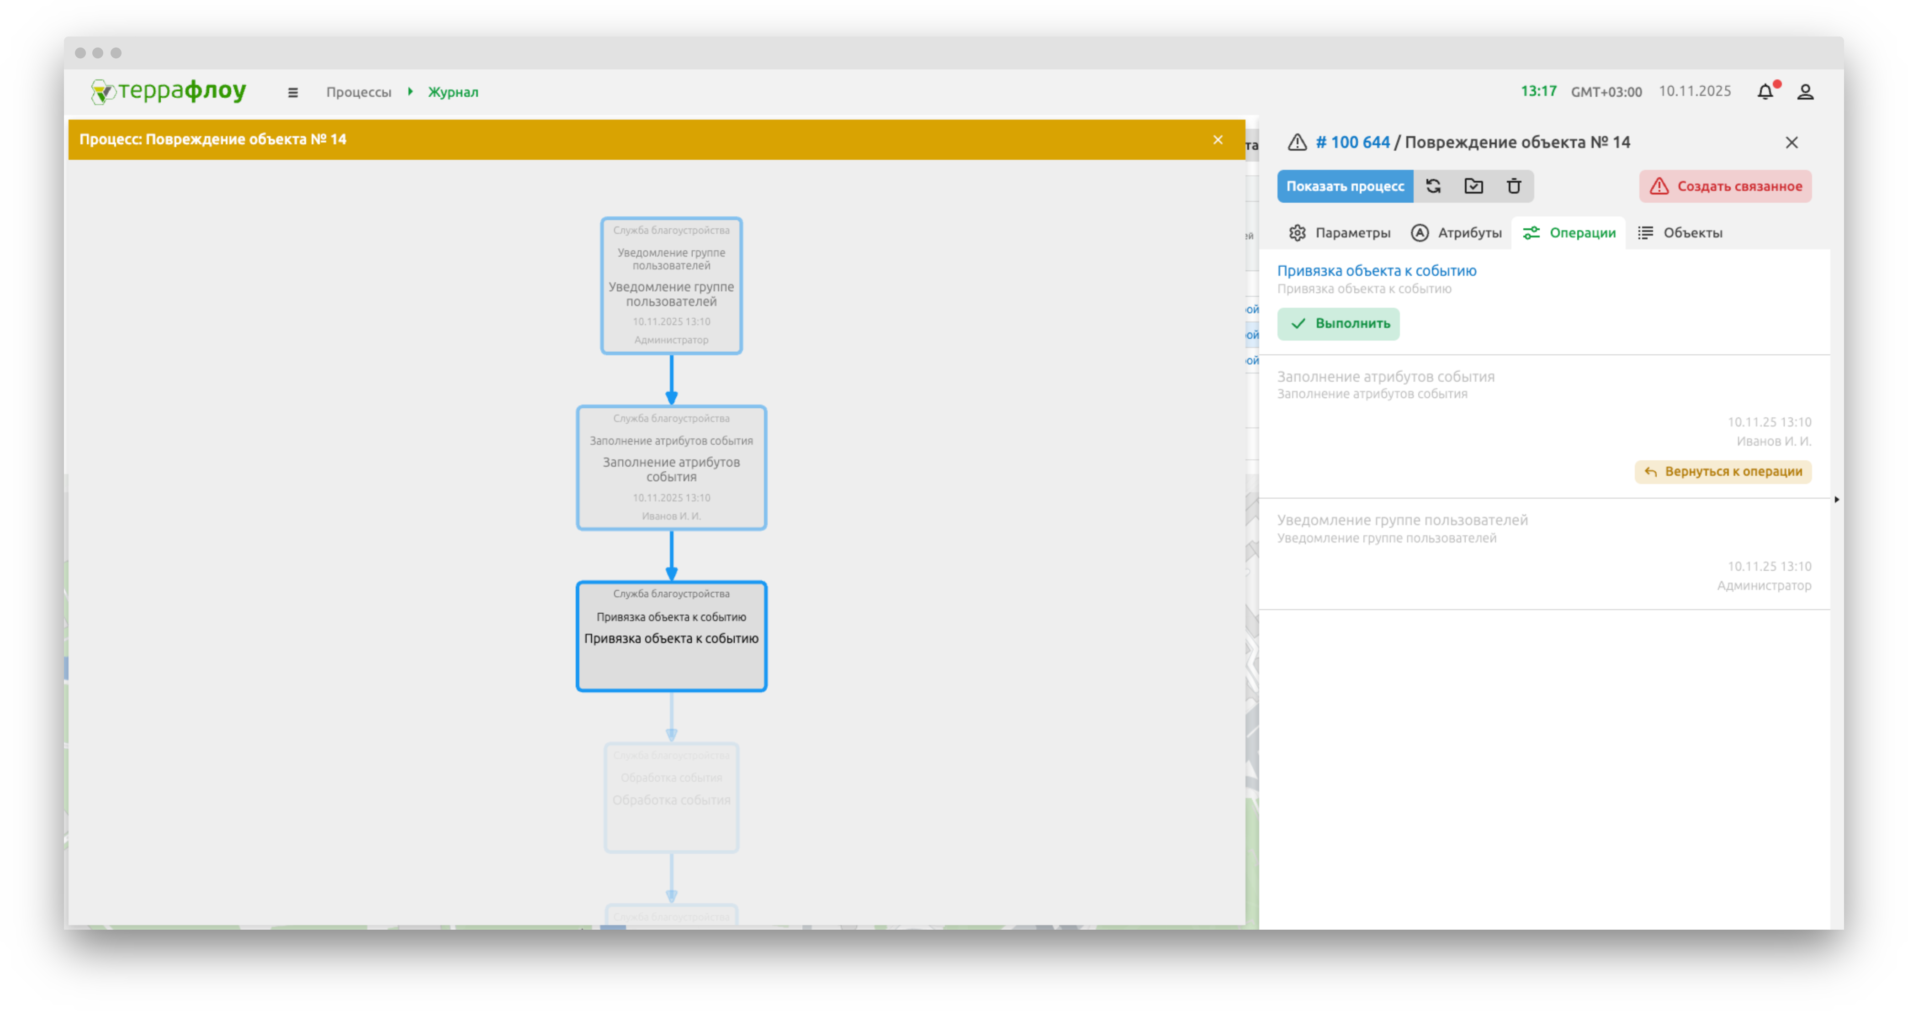The image size is (1908, 1021).
Task: Click Журнал in the breadcrumb
Action: click(x=453, y=92)
